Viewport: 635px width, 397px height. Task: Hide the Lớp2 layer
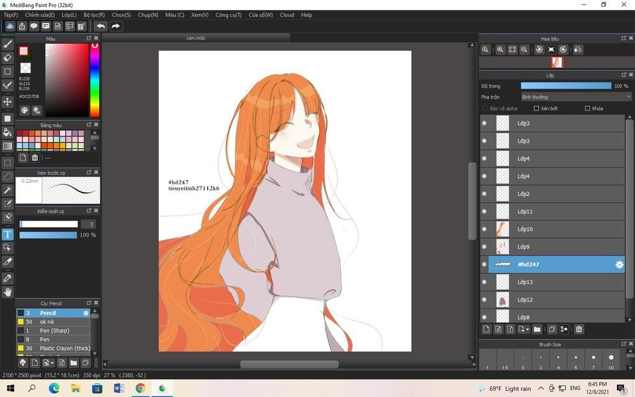click(x=484, y=194)
